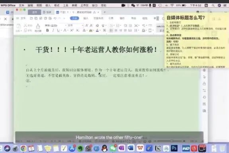Image resolution: width=229 pixels, height=153 pixels.
Task: Open the 文件 menu in menu bar
Action: point(22,6)
